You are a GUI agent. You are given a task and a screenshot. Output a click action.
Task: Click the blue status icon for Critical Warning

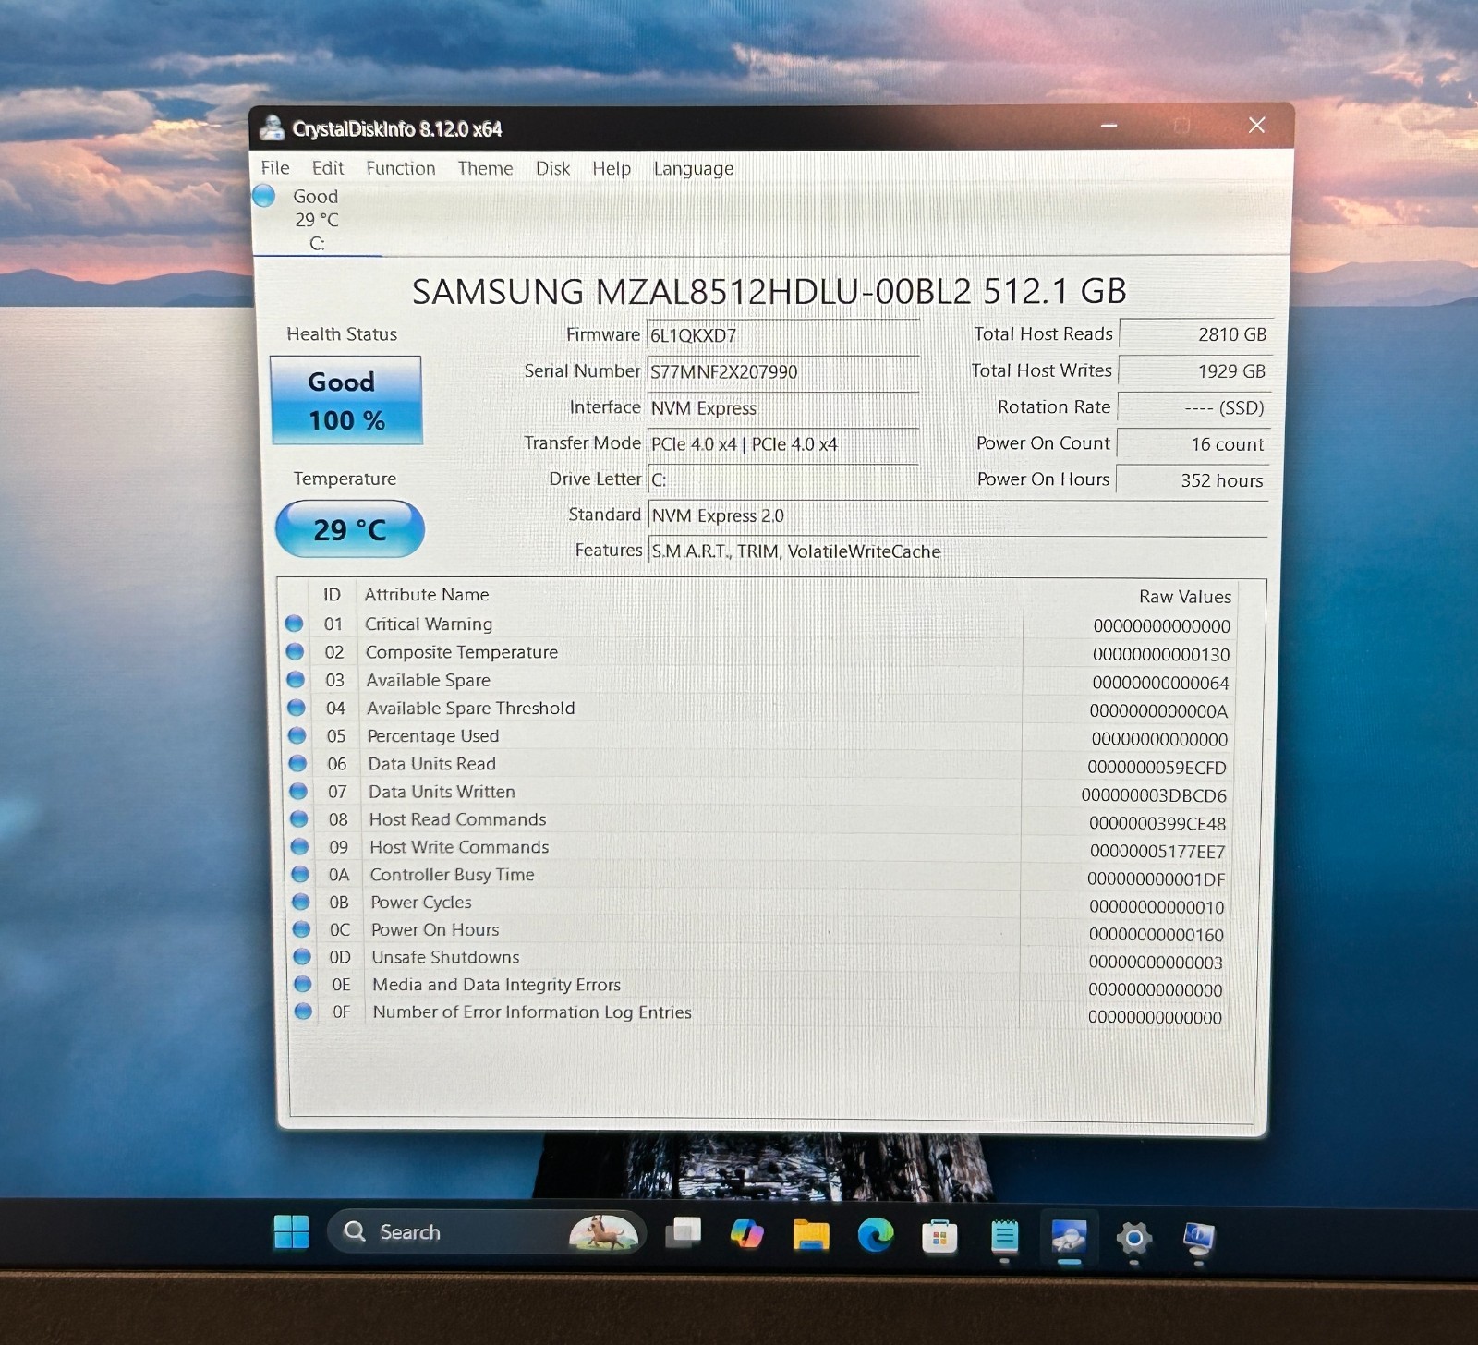pyautogui.click(x=294, y=624)
